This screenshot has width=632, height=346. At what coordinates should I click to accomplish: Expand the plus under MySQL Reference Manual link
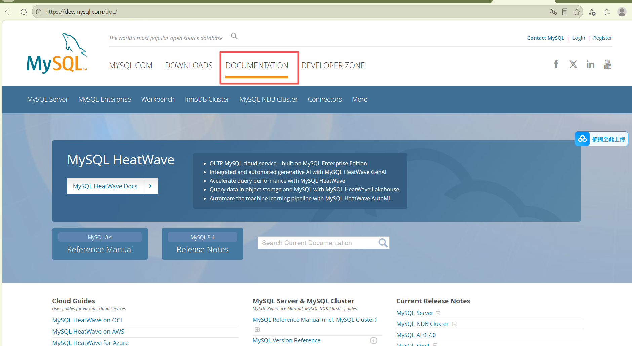click(257, 330)
